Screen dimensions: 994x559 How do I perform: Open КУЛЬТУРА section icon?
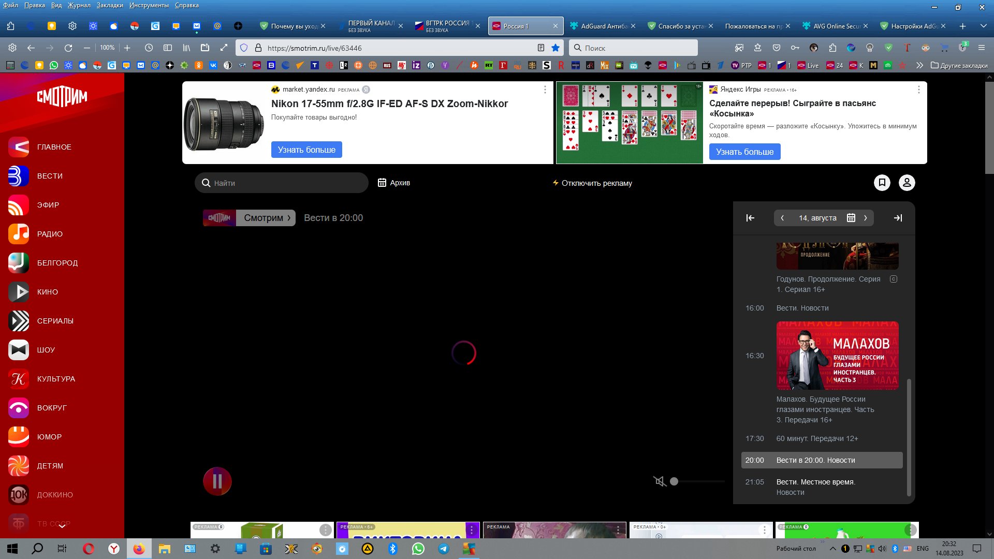coord(18,379)
